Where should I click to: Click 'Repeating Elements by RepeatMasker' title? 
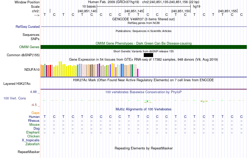click(x=144, y=148)
